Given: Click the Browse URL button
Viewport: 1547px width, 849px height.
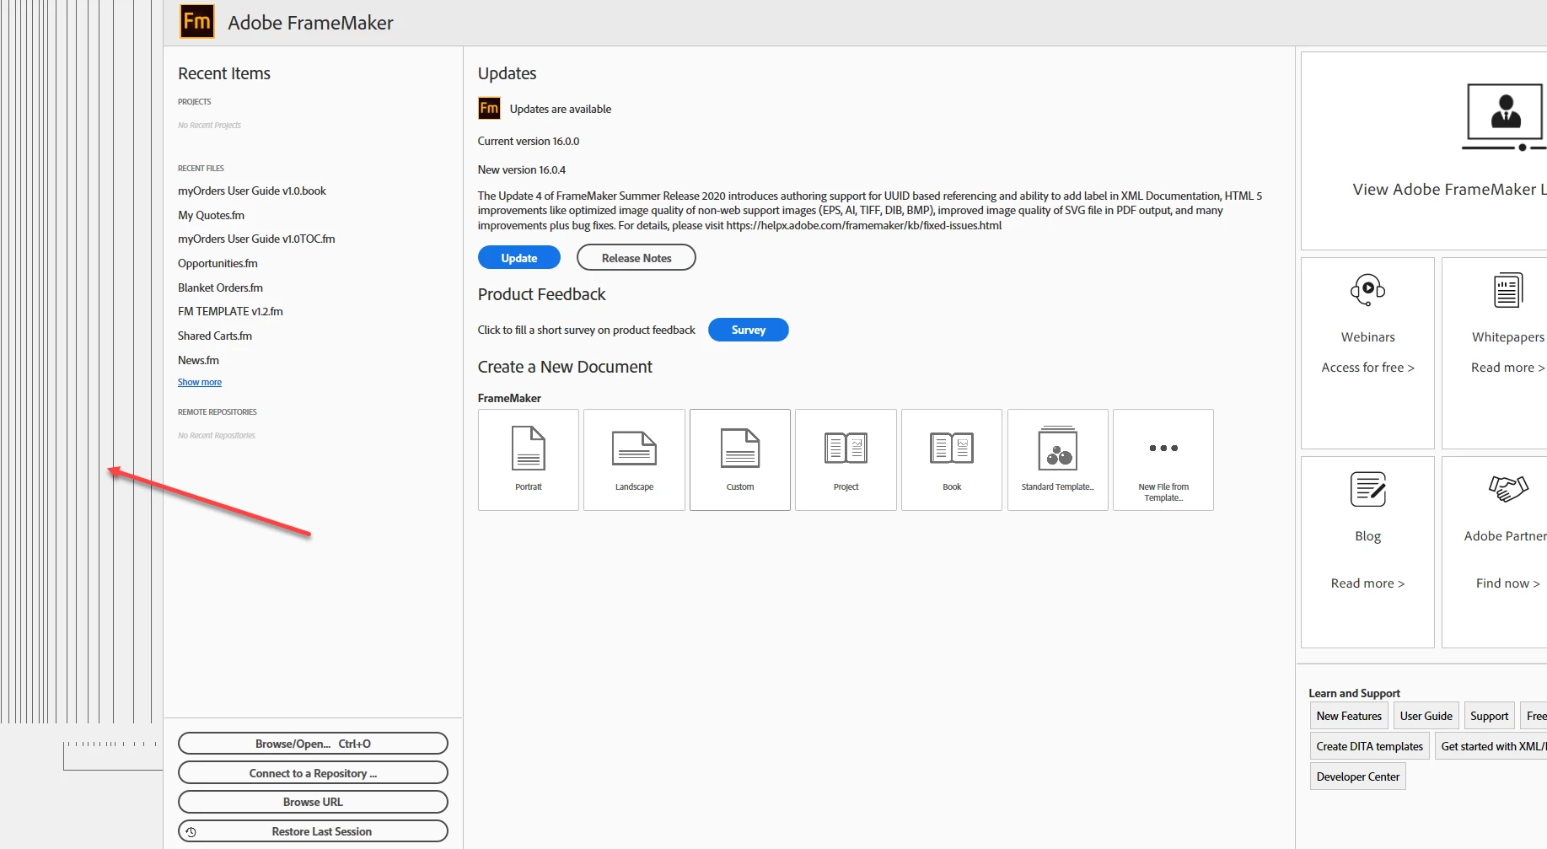Looking at the screenshot, I should [313, 802].
